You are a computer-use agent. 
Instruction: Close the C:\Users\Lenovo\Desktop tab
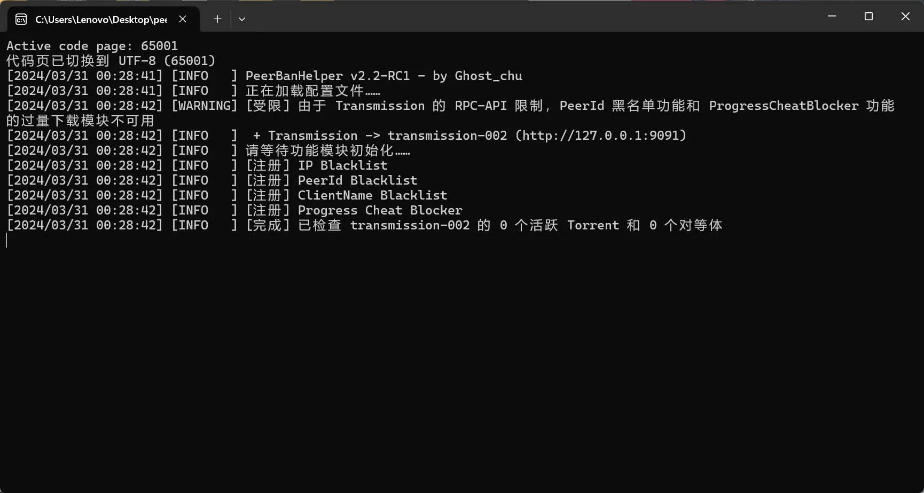click(183, 19)
